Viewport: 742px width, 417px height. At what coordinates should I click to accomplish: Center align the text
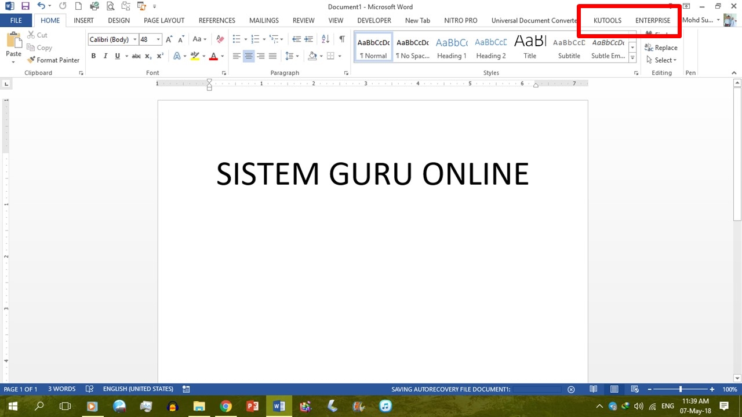pos(249,56)
